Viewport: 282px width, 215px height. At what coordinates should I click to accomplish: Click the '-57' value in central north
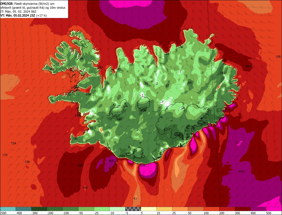[167, 86]
